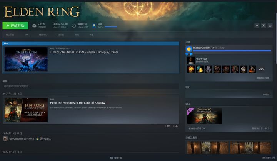
Task: Click the comments speech bubble icon
Action: coord(169,126)
